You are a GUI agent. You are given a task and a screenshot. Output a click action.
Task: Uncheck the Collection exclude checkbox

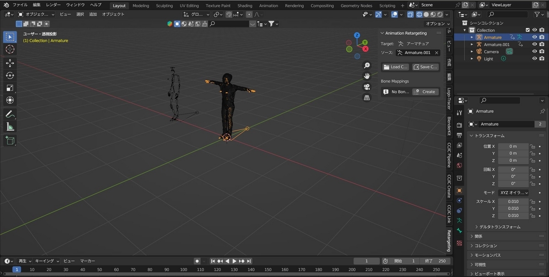(x=527, y=30)
